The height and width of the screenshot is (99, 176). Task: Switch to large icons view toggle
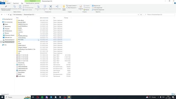(175, 94)
